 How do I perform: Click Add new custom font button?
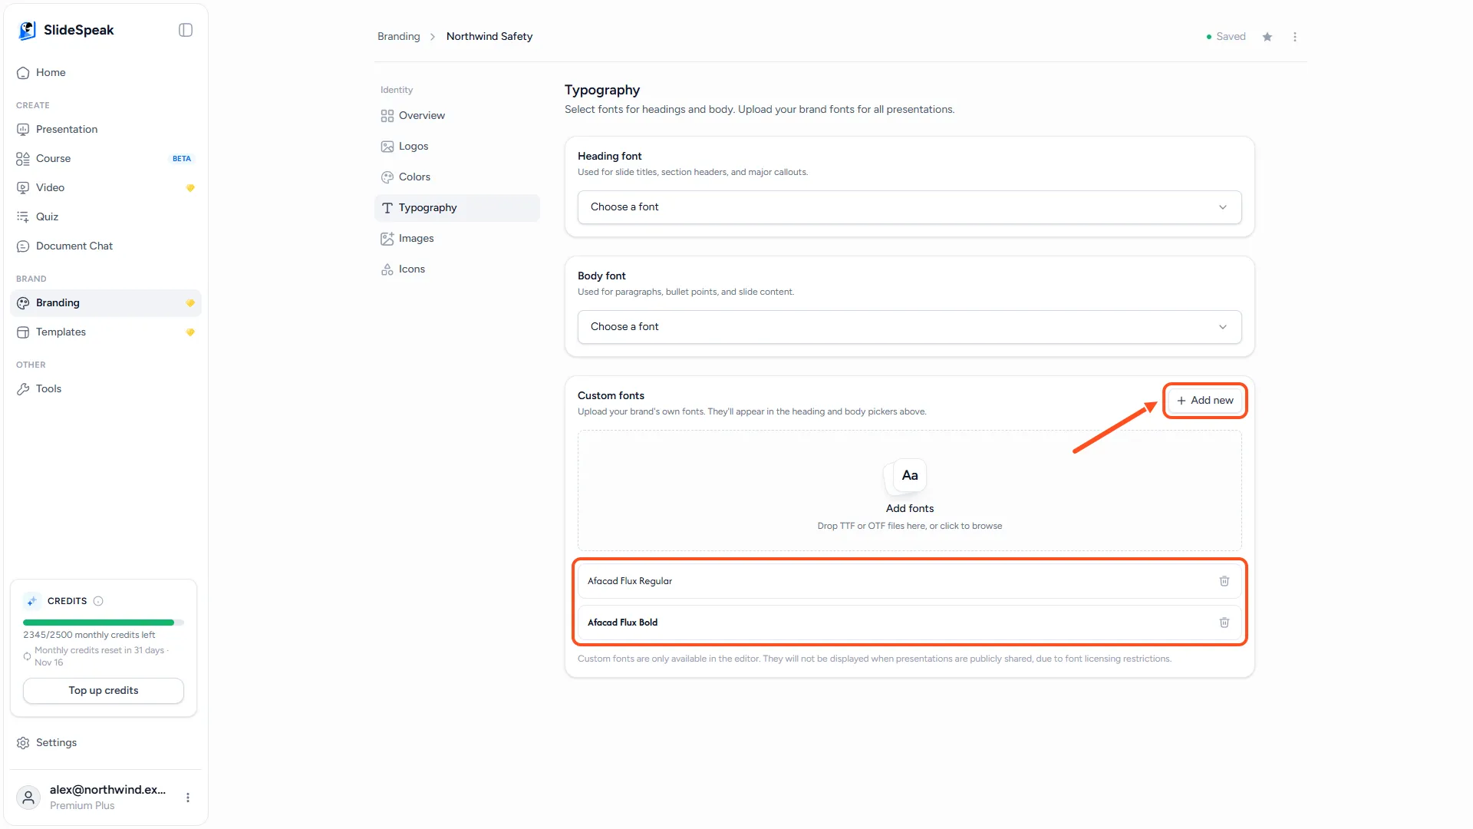coord(1205,401)
